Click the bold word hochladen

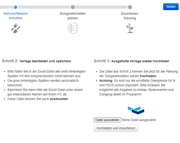pos(148,76)
